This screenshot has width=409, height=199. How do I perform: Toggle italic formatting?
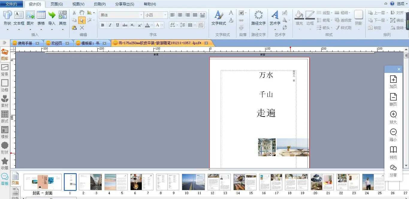(x=110, y=25)
